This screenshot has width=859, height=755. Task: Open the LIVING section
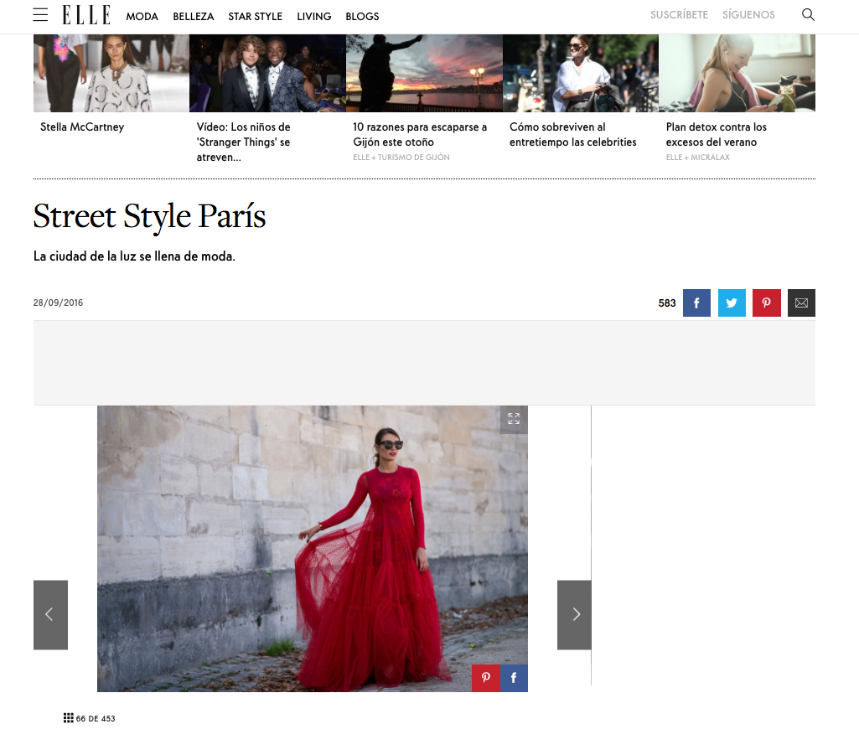(314, 17)
